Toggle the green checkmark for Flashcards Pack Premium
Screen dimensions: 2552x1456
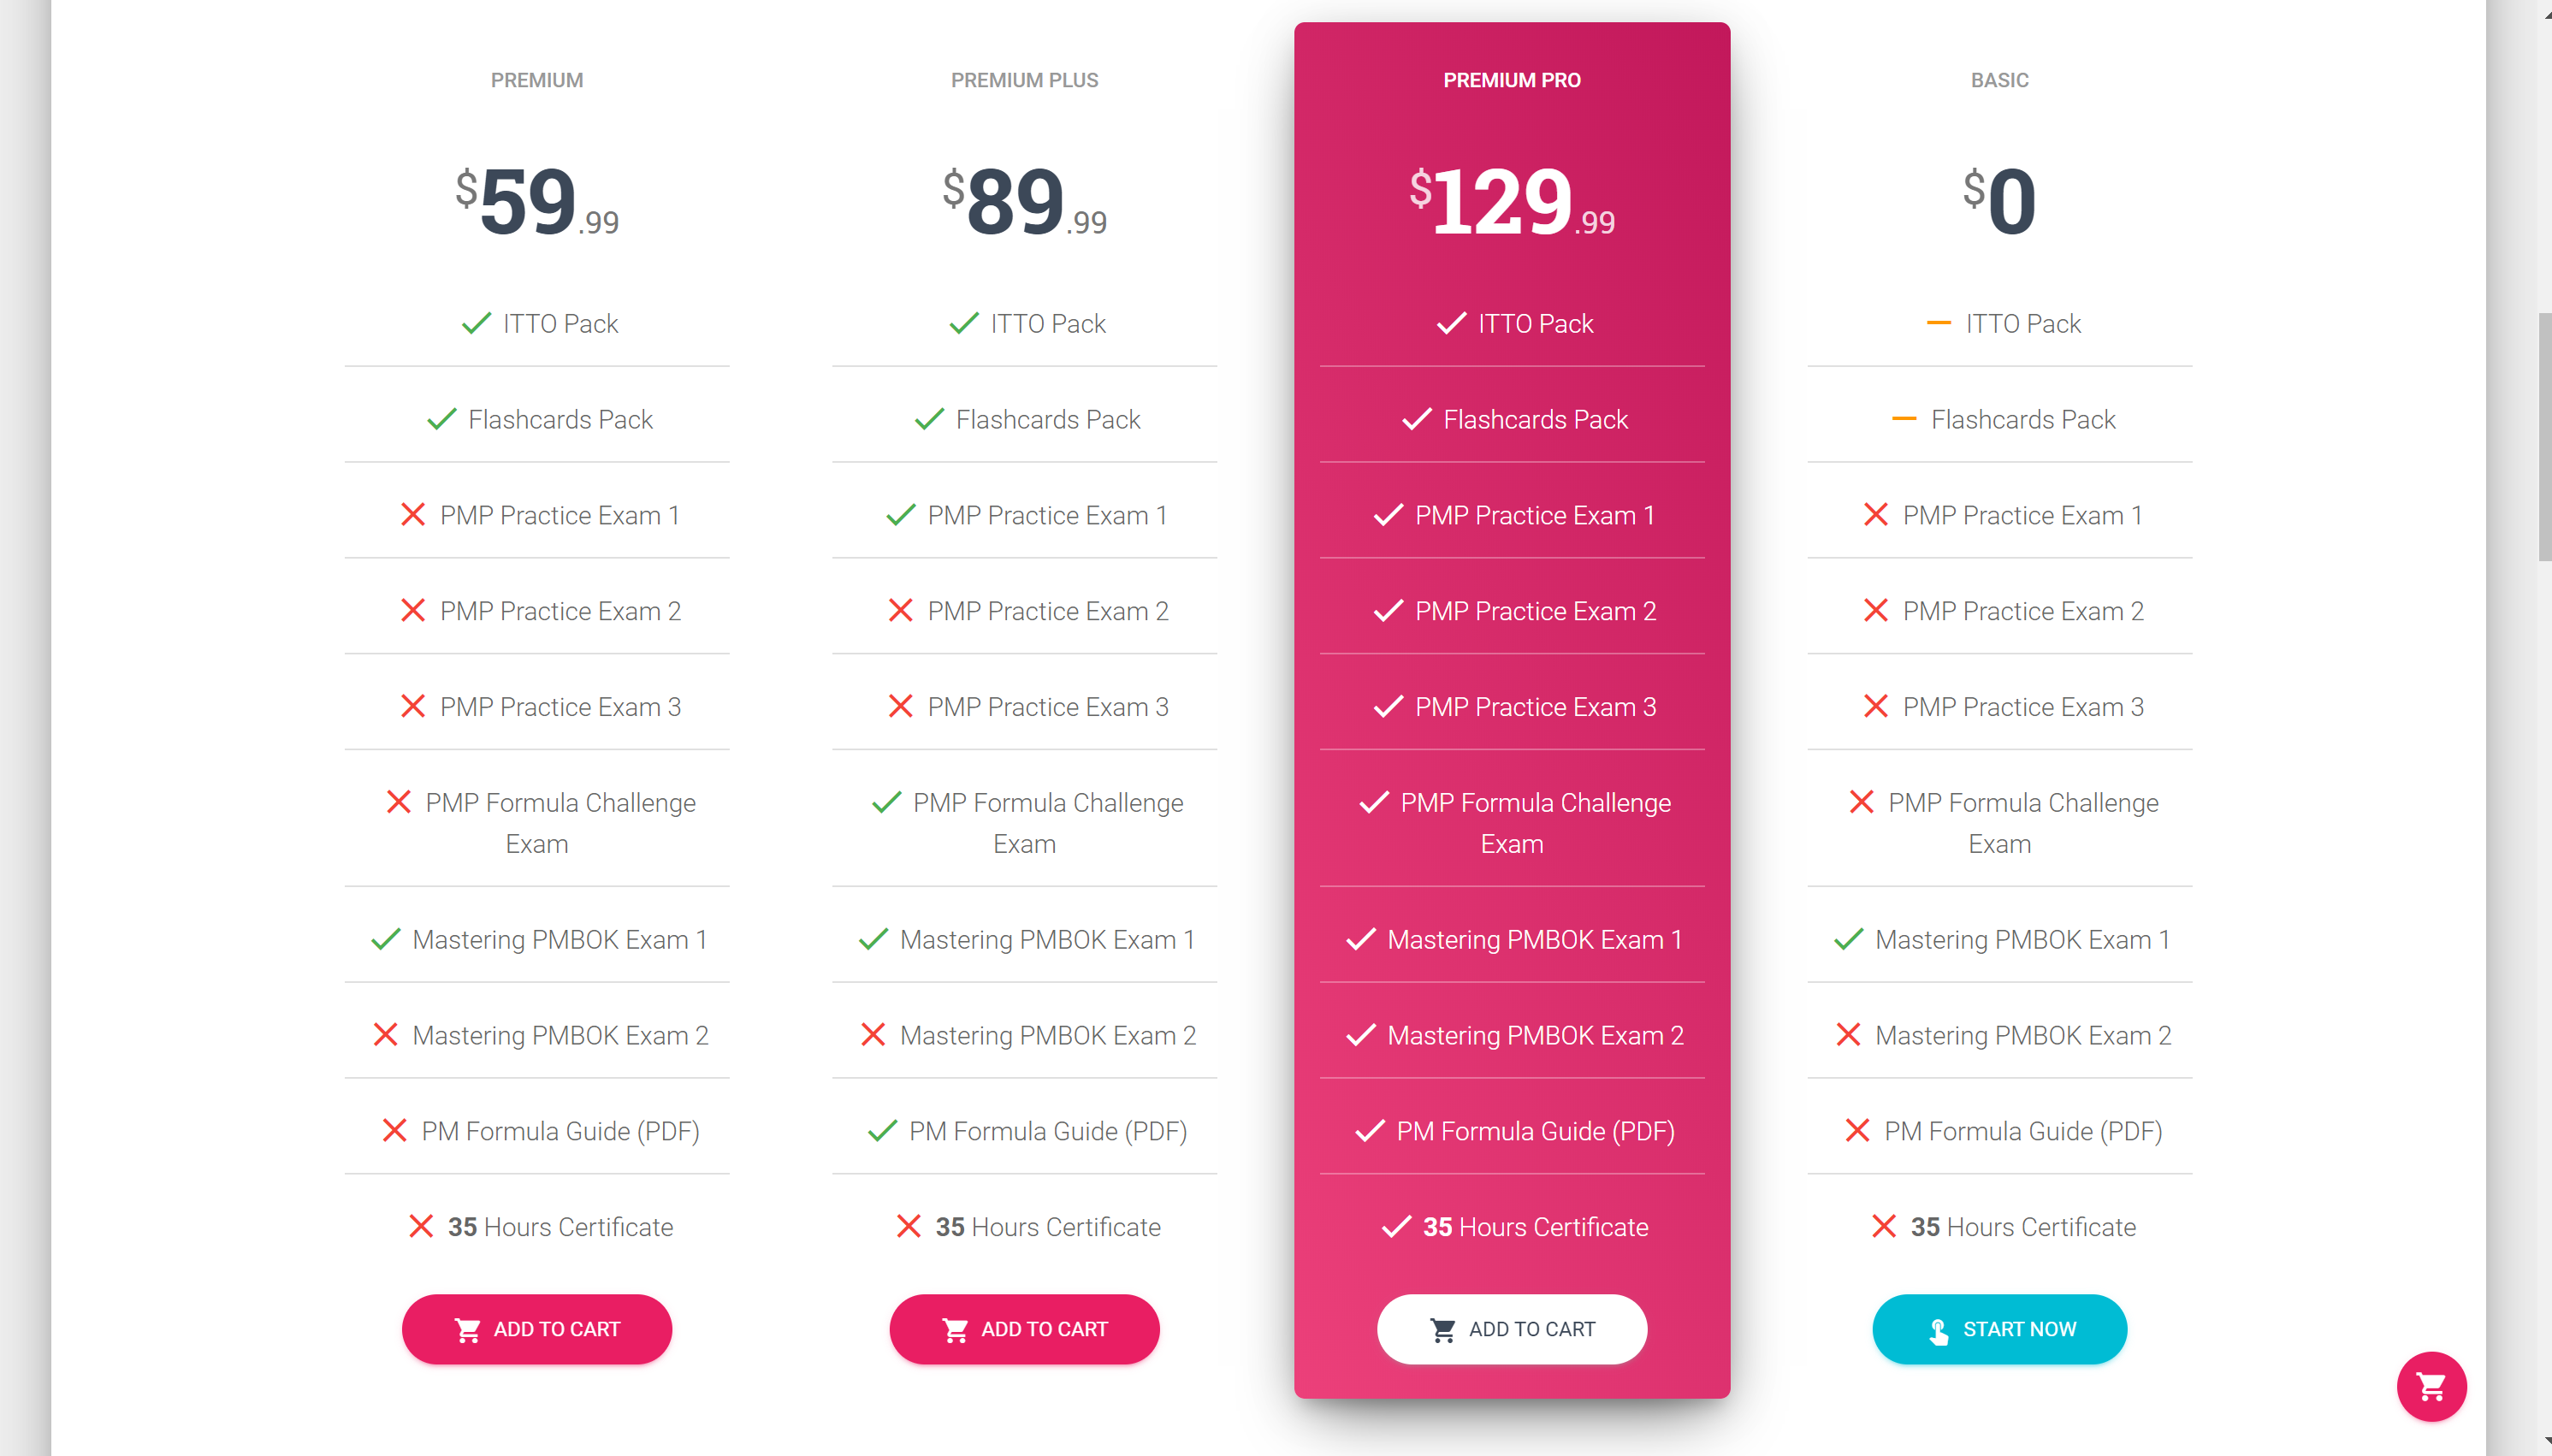pyautogui.click(x=443, y=419)
